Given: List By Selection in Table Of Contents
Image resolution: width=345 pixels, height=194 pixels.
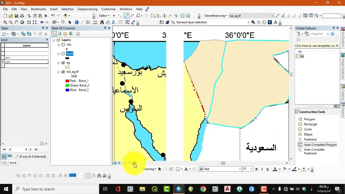Looking at the screenshot, I should pos(71,34).
